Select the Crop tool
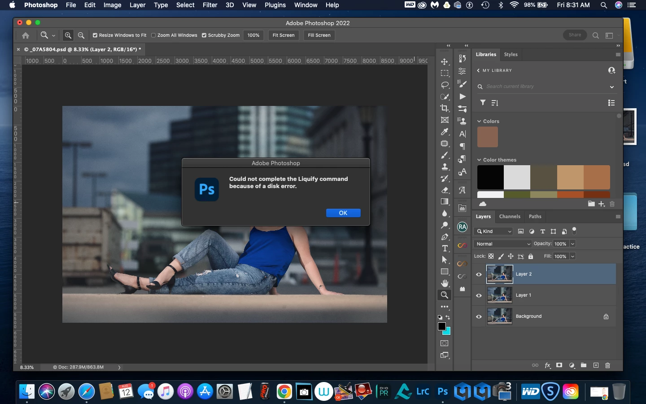Image resolution: width=646 pixels, height=404 pixels. (x=444, y=108)
